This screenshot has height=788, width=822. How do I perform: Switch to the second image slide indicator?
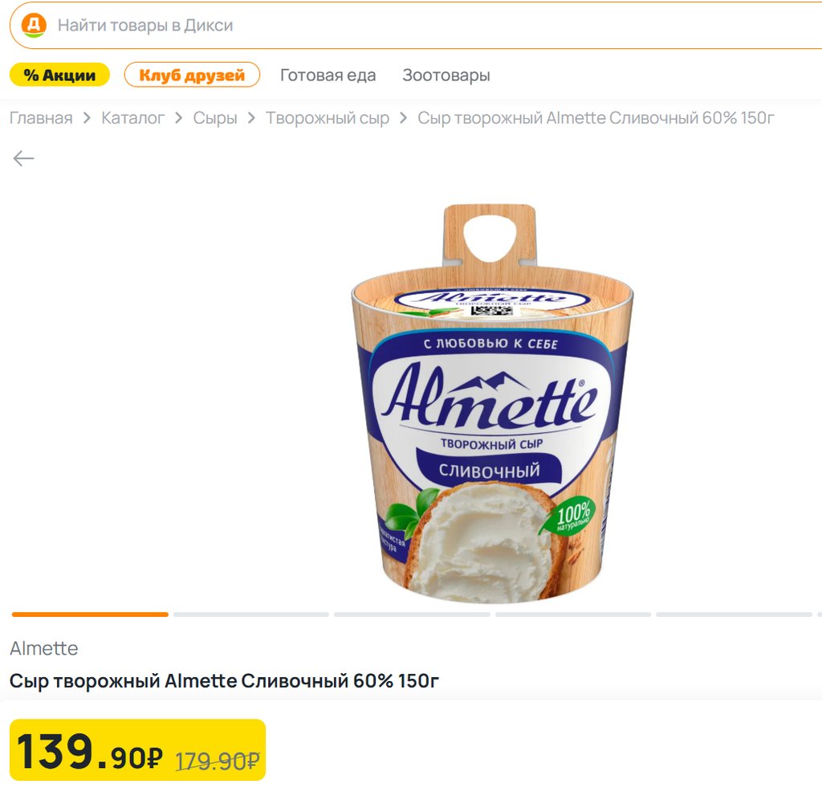tap(251, 614)
